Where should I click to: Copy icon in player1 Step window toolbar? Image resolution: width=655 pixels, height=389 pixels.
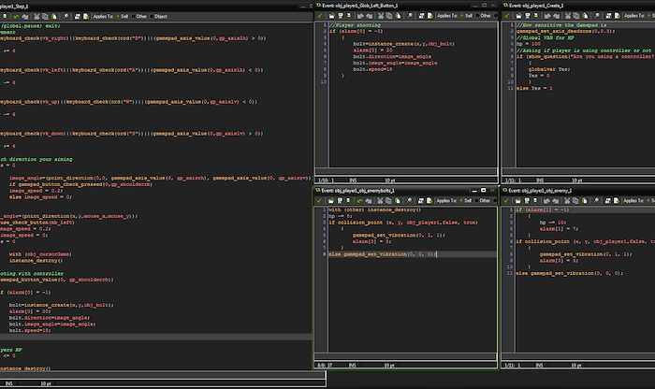(45, 16)
